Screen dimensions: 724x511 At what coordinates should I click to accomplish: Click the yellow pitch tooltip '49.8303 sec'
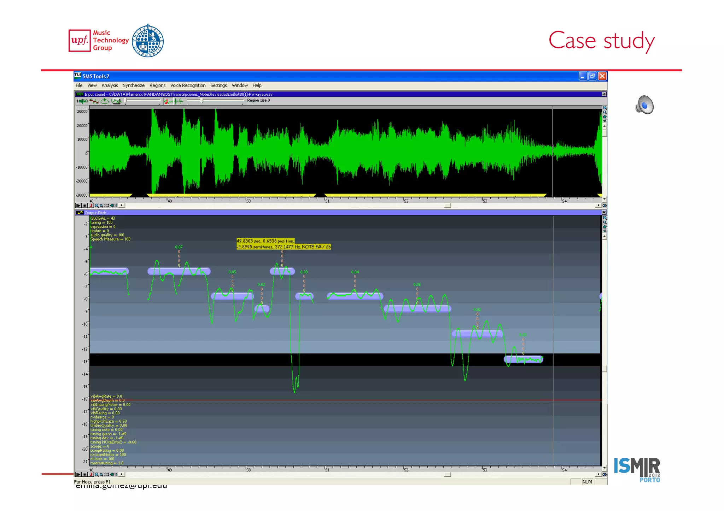point(284,244)
